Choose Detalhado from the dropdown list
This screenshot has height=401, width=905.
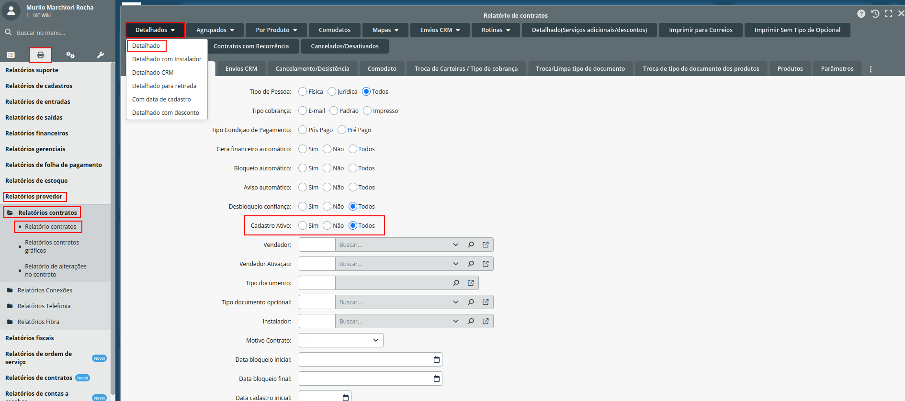click(146, 45)
